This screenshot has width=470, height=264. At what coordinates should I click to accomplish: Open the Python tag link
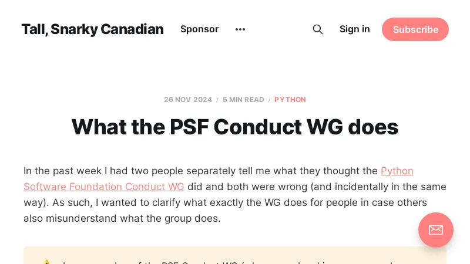click(x=290, y=100)
